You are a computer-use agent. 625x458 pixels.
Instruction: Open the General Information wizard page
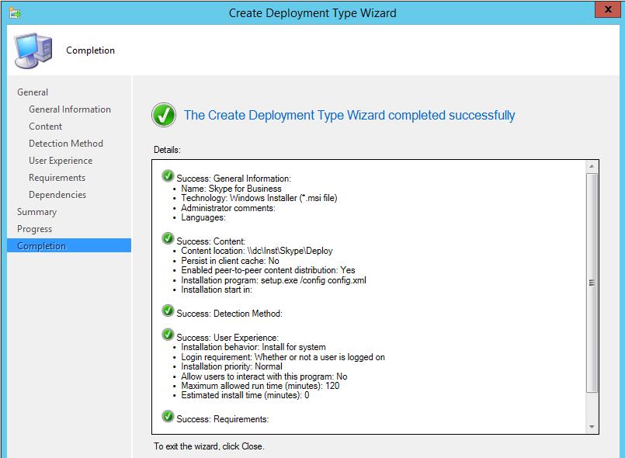pyautogui.click(x=70, y=109)
